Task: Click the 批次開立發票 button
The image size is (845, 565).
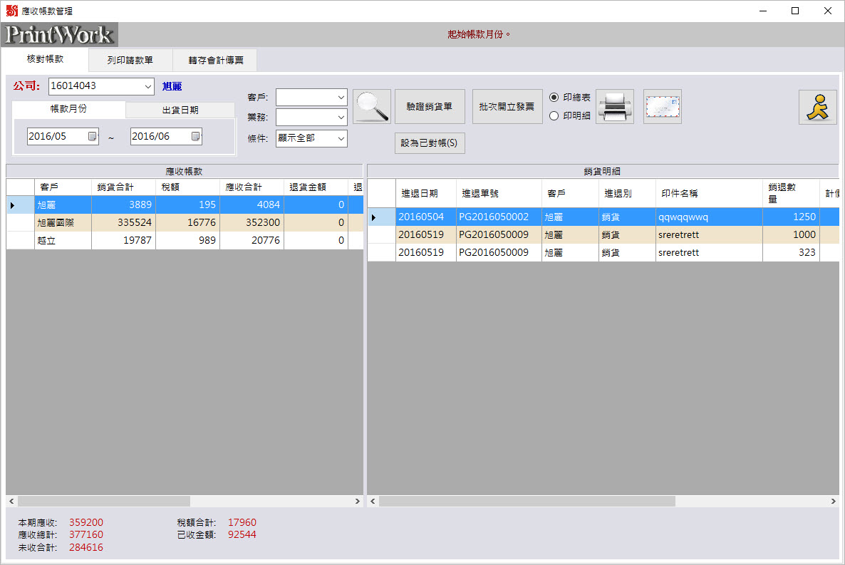Action: (x=507, y=107)
